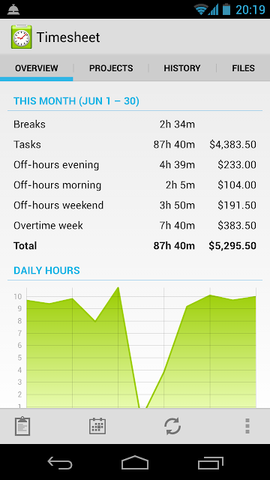
Task: Tap the Android back navigation button
Action: point(60,463)
